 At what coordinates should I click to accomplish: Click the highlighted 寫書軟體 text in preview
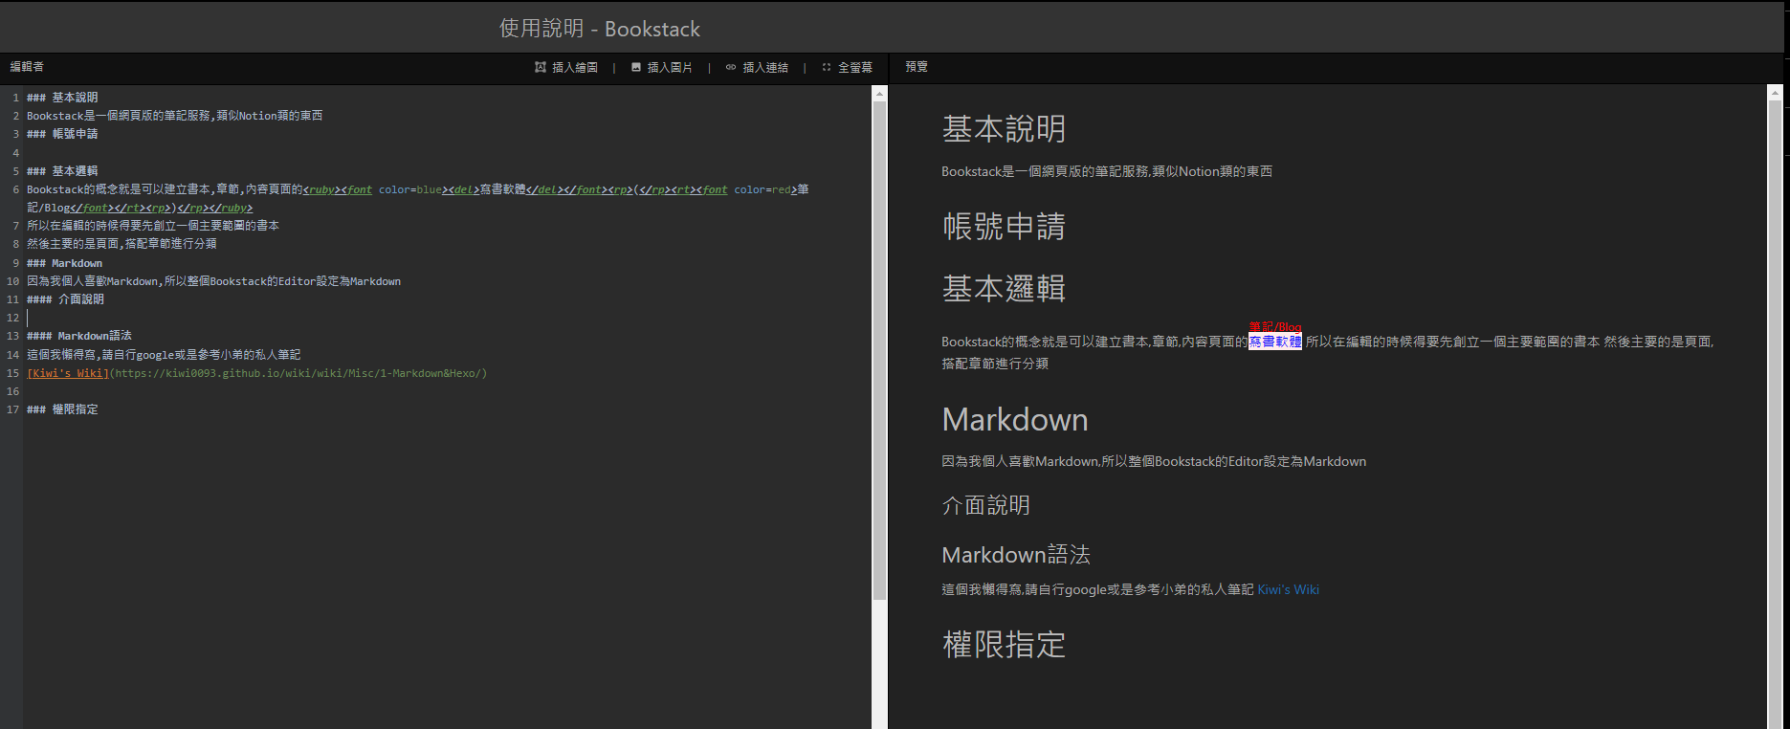tap(1274, 342)
